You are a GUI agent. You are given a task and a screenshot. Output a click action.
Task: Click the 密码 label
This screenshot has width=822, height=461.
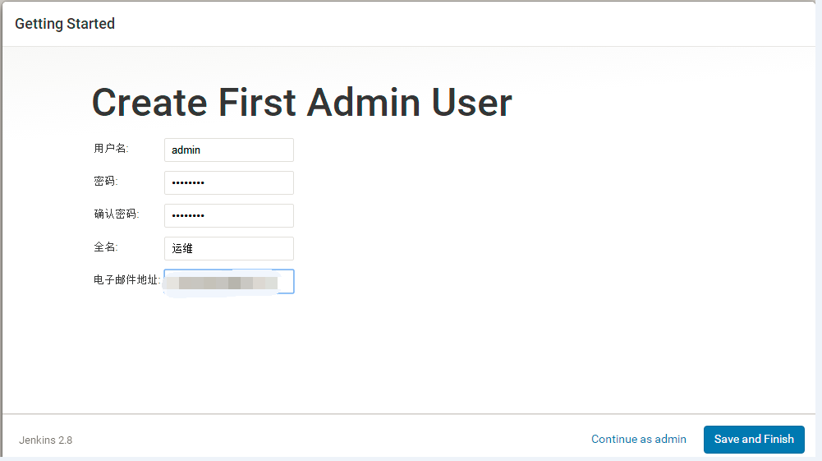click(x=106, y=182)
